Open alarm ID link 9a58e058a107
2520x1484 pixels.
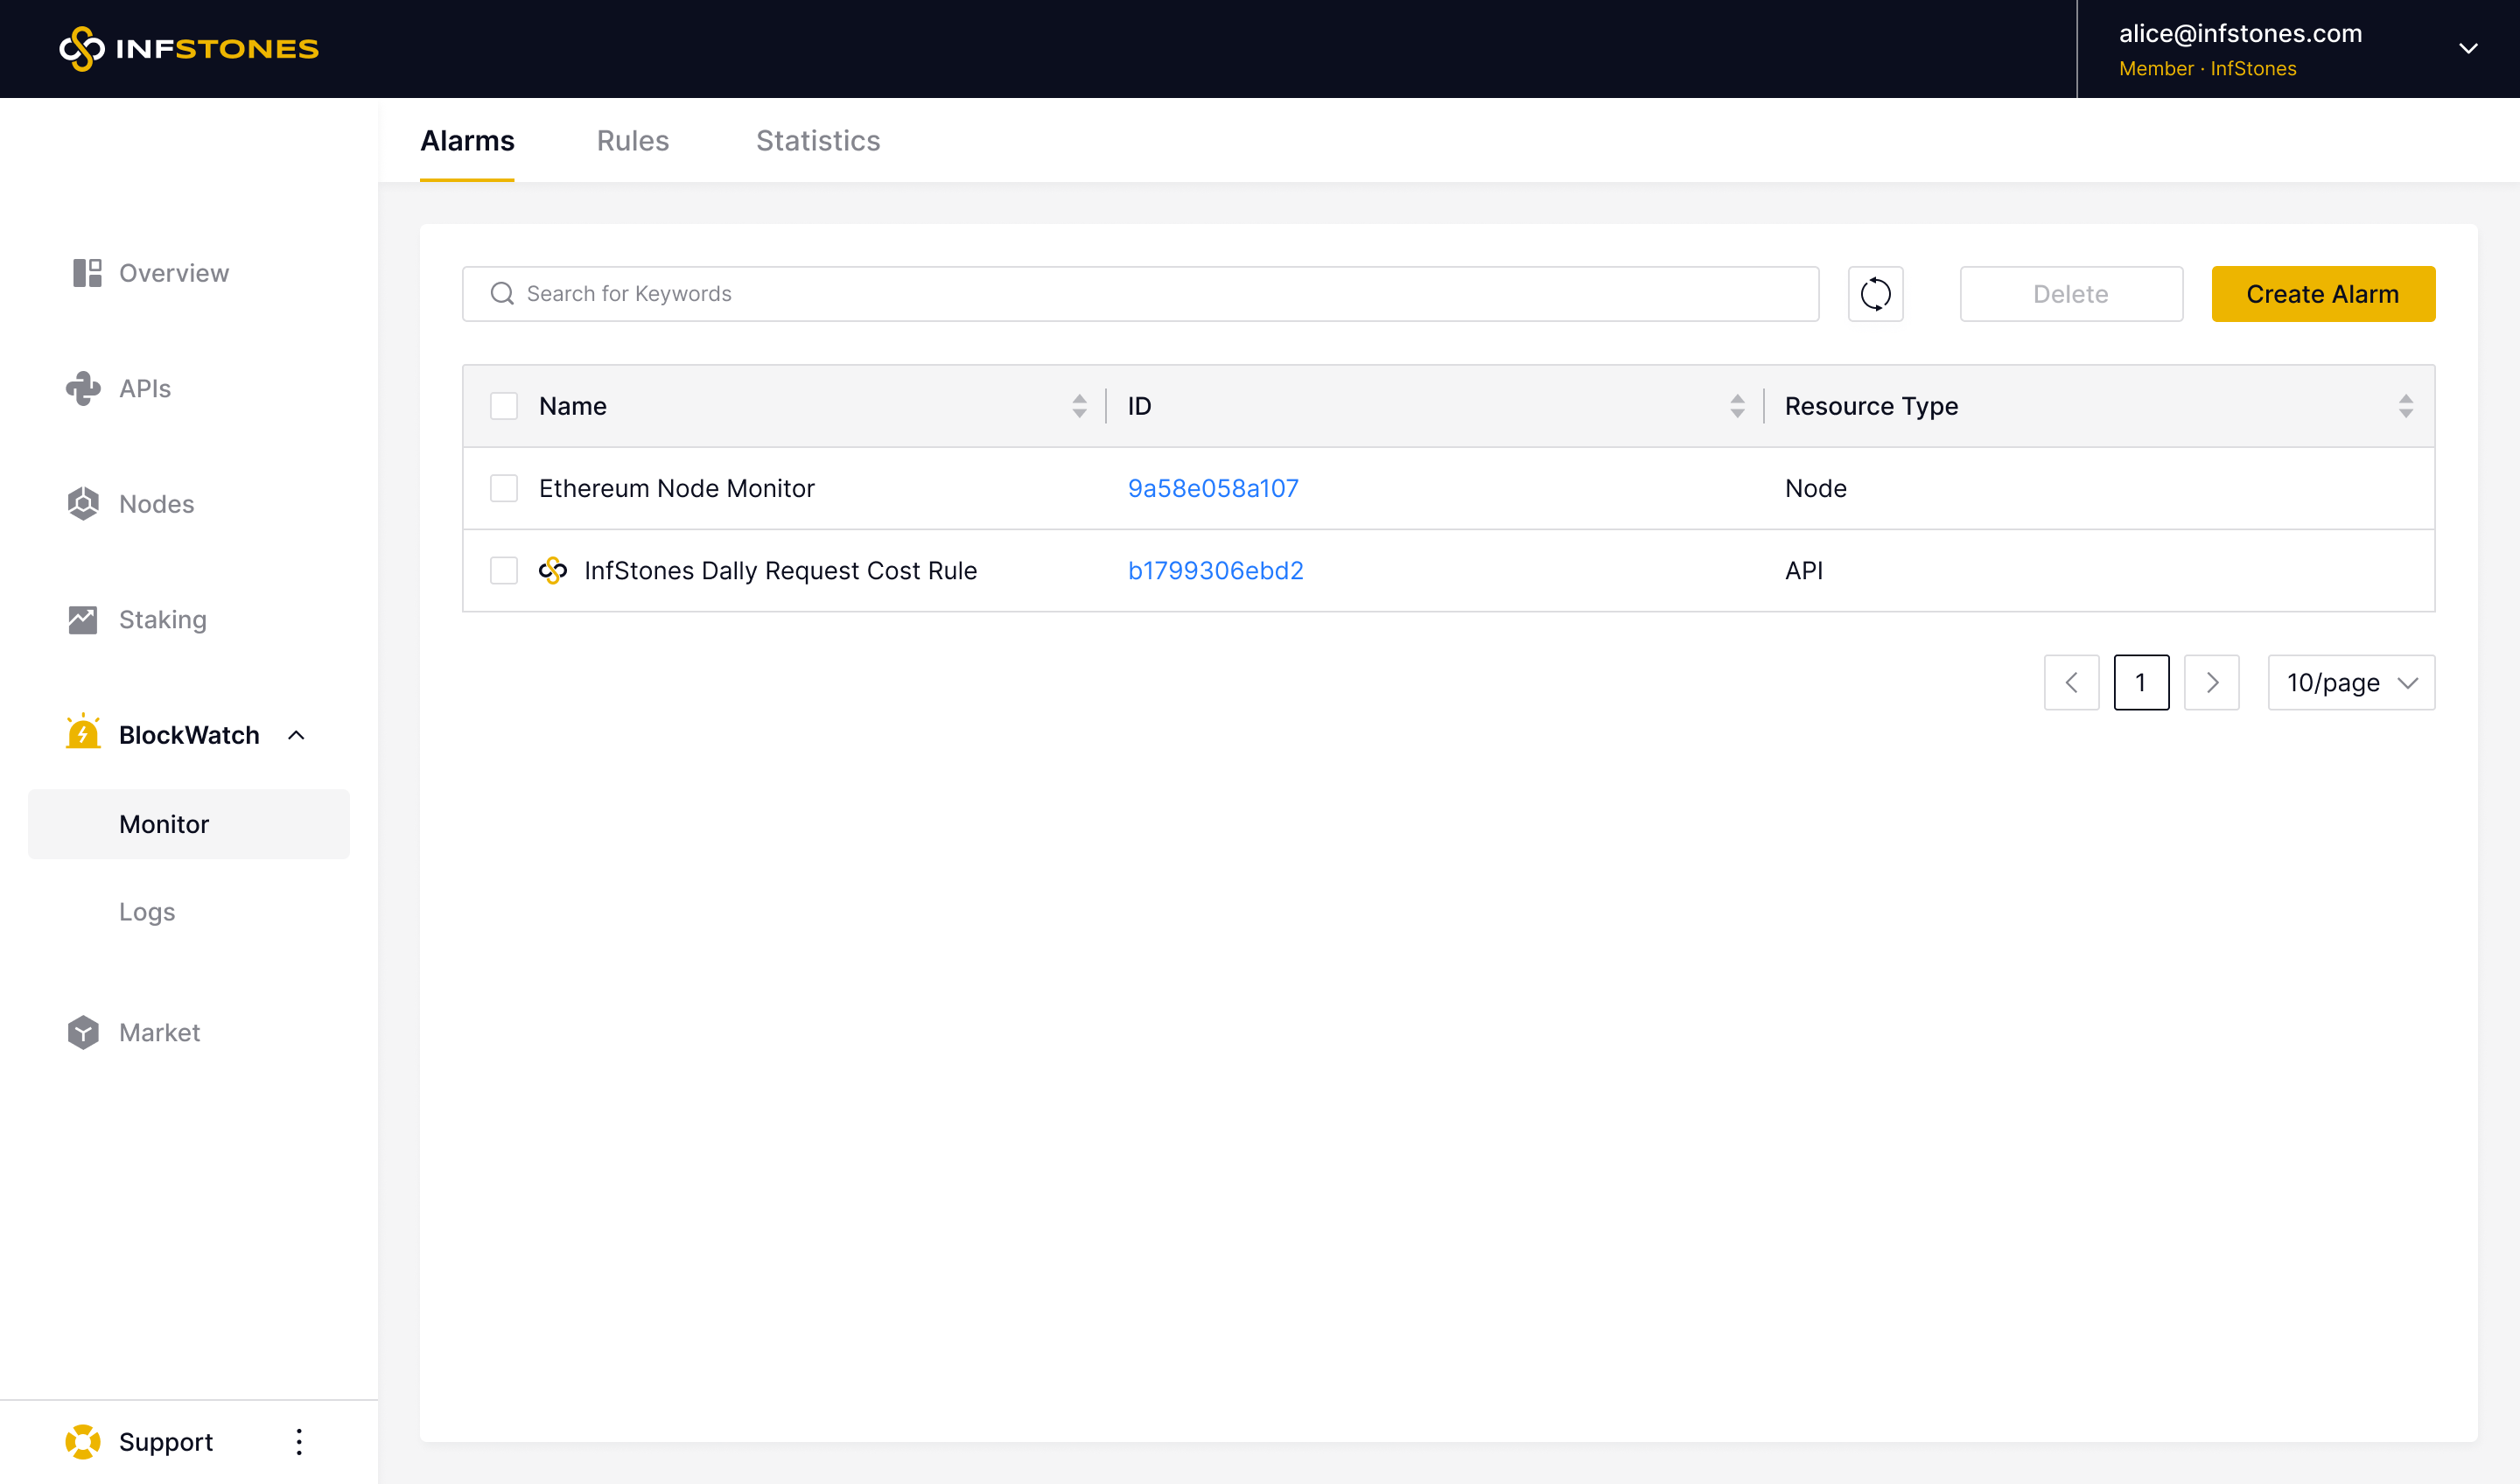(x=1212, y=488)
